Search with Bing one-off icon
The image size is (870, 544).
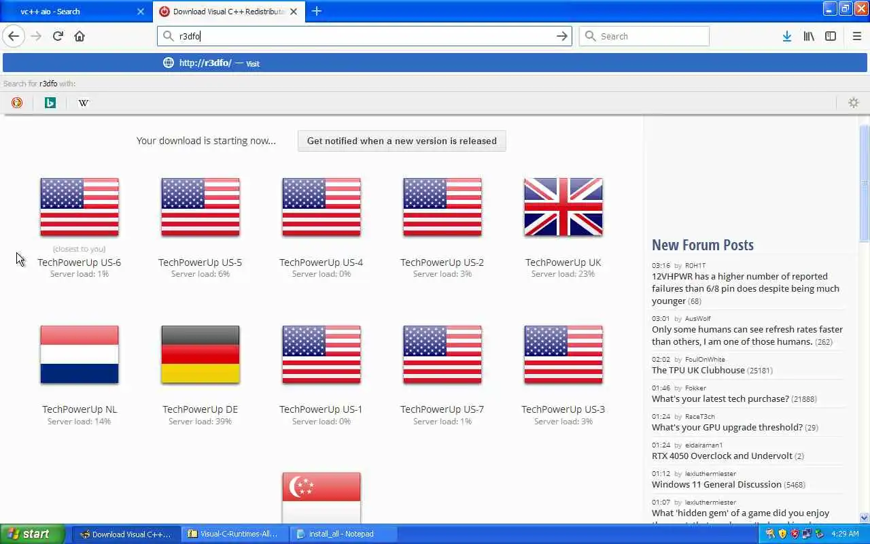pos(50,103)
